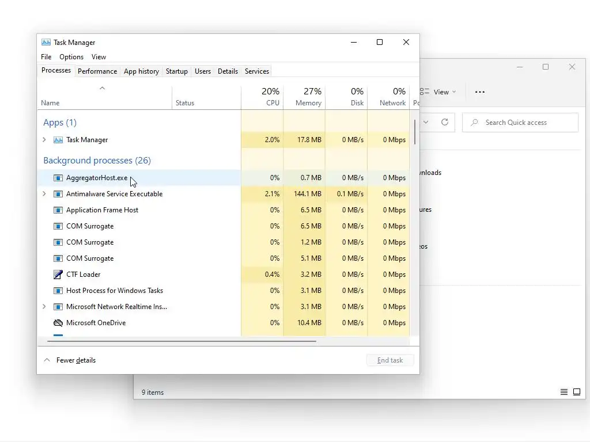Image resolution: width=590 pixels, height=442 pixels.
Task: Click the 2.1% CPU value
Action: [272, 194]
